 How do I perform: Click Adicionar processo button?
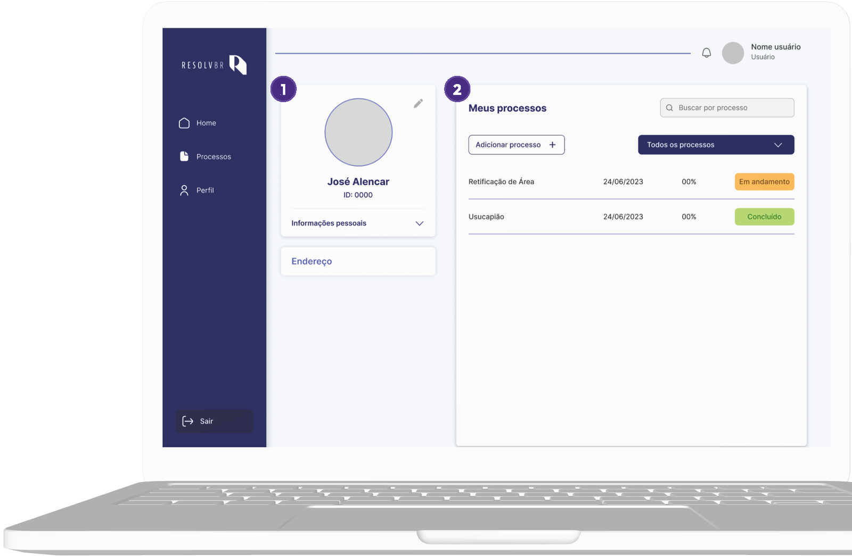coord(516,145)
